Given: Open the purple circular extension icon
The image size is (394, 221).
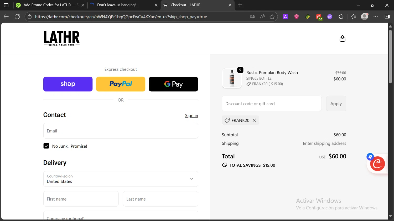Looking at the screenshot, I should [330, 16].
